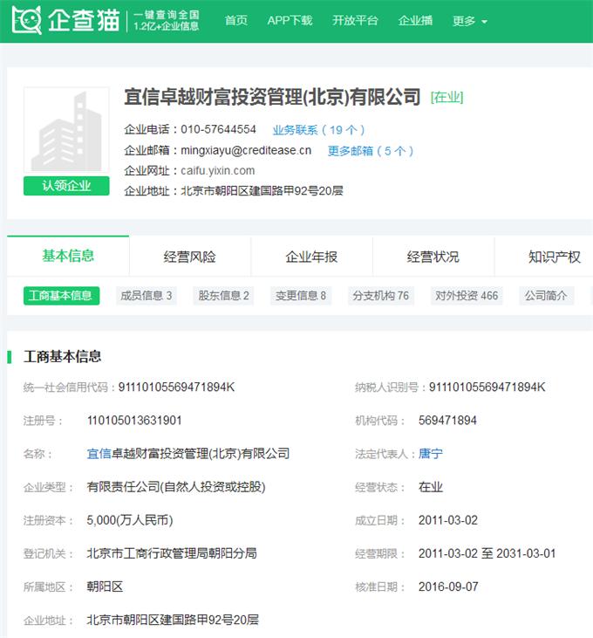Jump to 分支机构 76 section
The image size is (593, 638).
point(381,295)
